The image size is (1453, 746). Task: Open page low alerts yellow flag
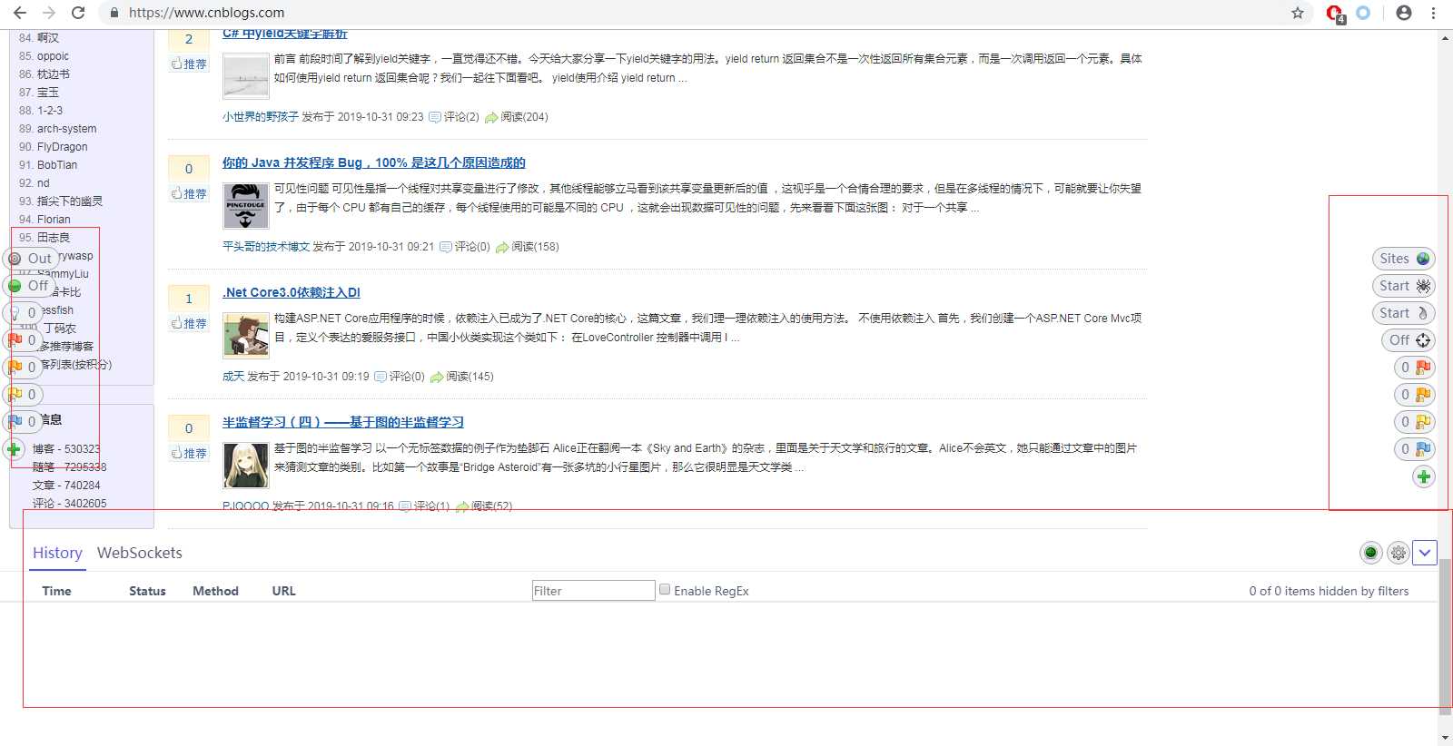tap(23, 395)
